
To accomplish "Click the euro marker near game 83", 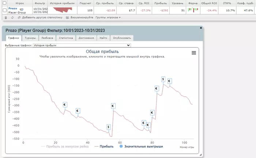I will [x=157, y=88].
